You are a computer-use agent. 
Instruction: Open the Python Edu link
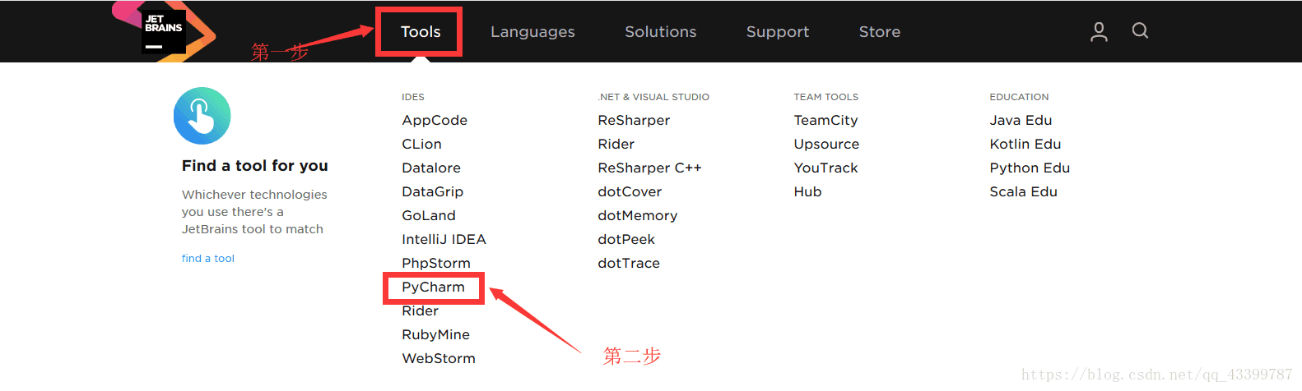tap(1030, 168)
